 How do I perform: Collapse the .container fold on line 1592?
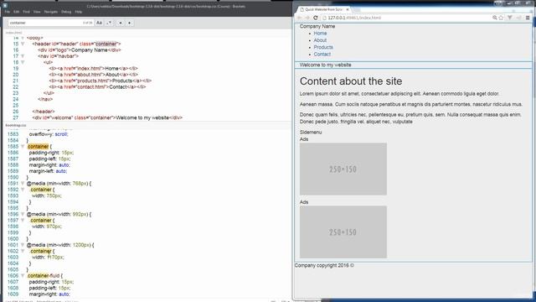[23, 190]
